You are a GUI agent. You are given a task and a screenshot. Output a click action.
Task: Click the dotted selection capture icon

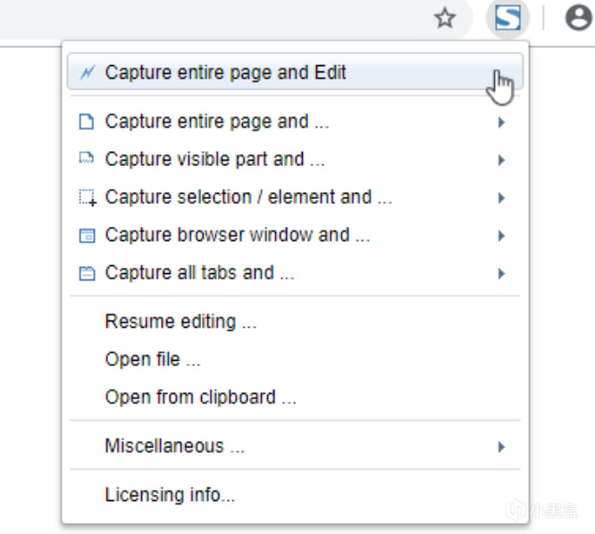(87, 198)
